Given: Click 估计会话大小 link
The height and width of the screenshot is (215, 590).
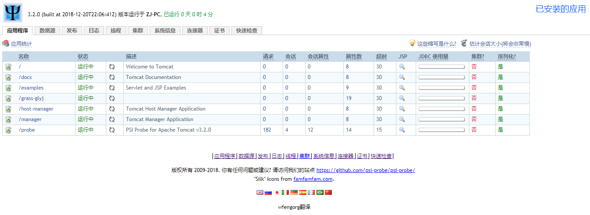Looking at the screenshot, I should tap(500, 44).
